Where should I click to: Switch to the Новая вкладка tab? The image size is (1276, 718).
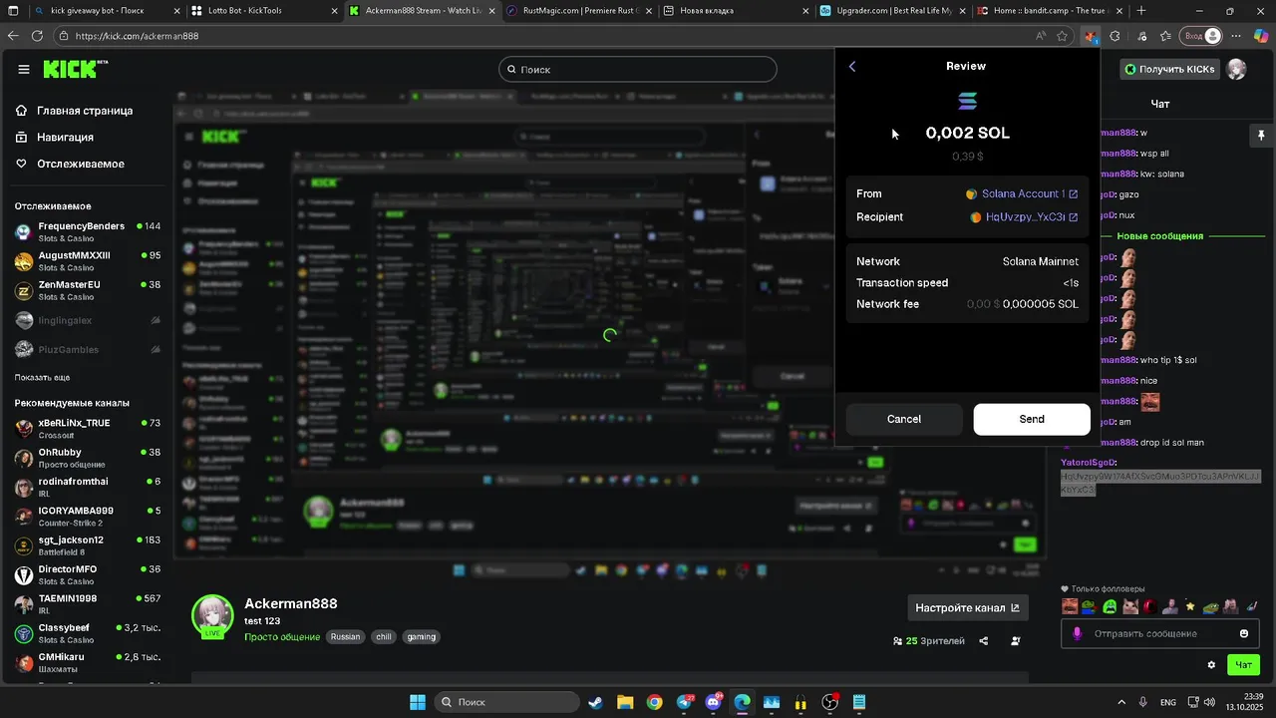[x=736, y=11]
